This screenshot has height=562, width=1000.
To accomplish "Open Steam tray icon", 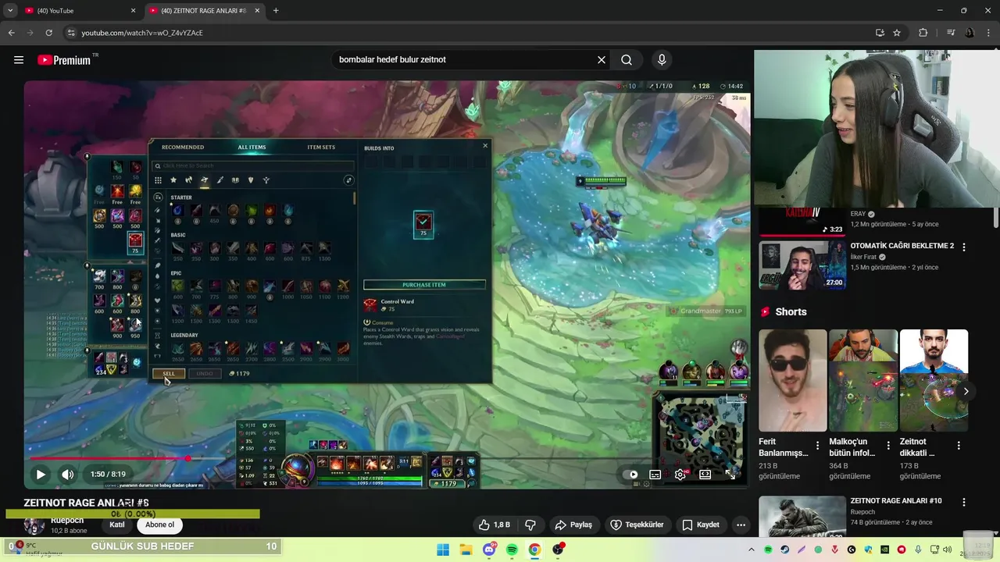I will 785,550.
